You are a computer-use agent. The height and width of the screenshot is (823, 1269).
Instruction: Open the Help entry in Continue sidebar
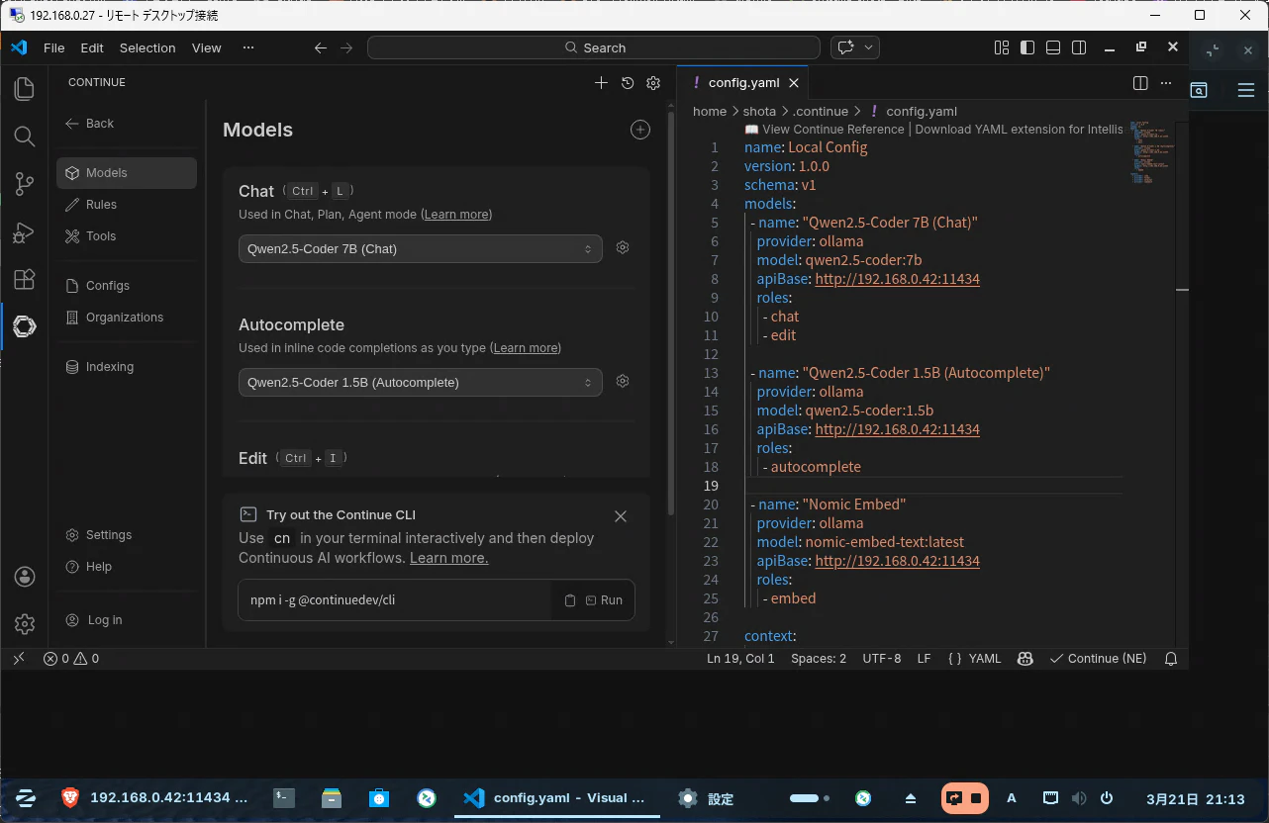coord(127,566)
